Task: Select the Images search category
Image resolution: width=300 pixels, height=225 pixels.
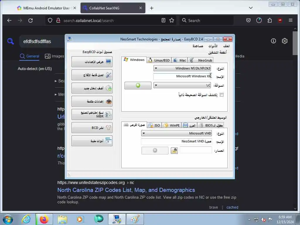Action: [54, 56]
